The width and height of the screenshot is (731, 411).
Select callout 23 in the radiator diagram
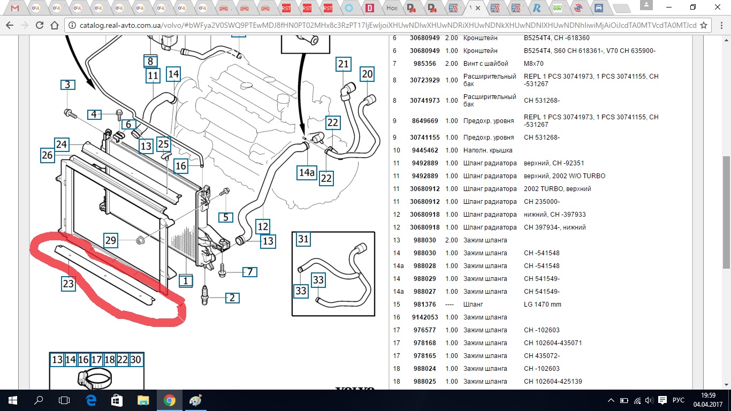[x=68, y=284]
